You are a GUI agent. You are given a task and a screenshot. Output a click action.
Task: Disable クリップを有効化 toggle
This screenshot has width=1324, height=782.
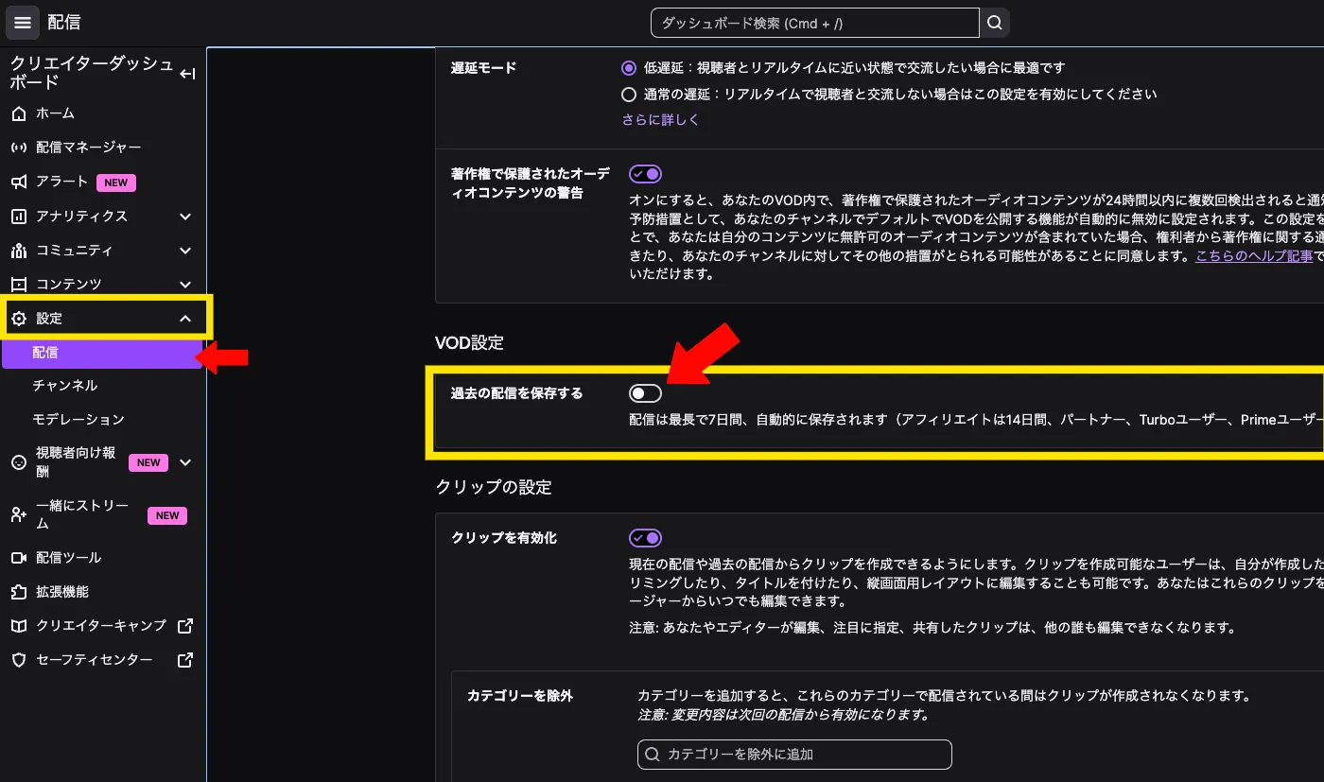(x=645, y=538)
